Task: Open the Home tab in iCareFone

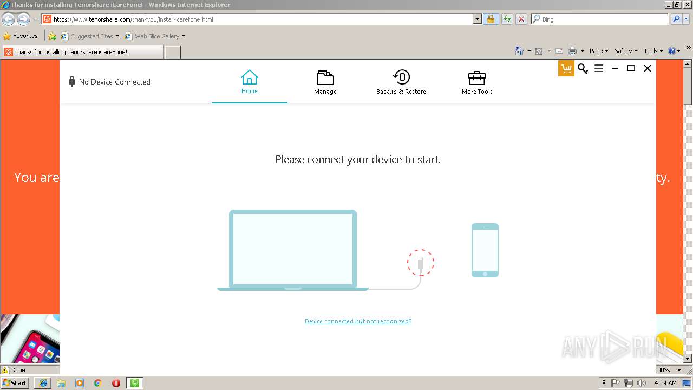Action: [x=249, y=82]
